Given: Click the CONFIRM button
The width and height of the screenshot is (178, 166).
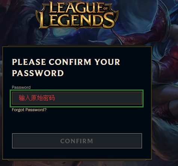Looking at the screenshot, I should 77,141.
